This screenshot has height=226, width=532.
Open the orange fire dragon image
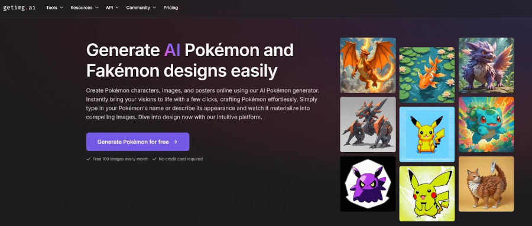click(x=368, y=65)
